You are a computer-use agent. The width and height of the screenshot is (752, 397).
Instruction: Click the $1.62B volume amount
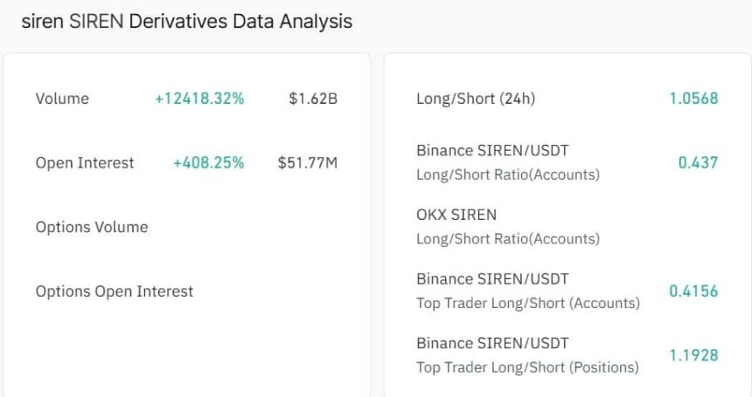point(313,99)
